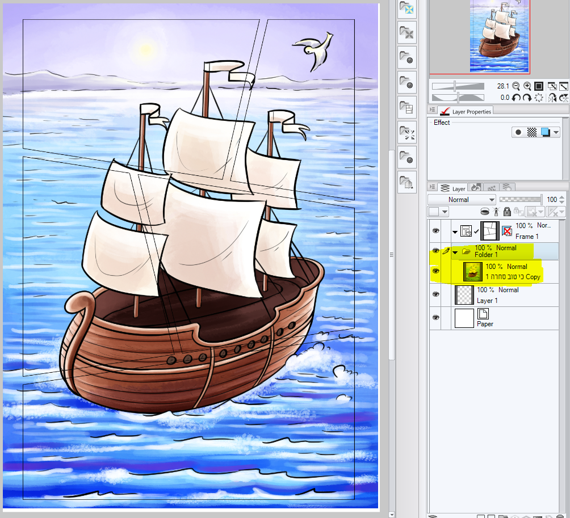Click the checkmark next to Frame 1

click(476, 231)
